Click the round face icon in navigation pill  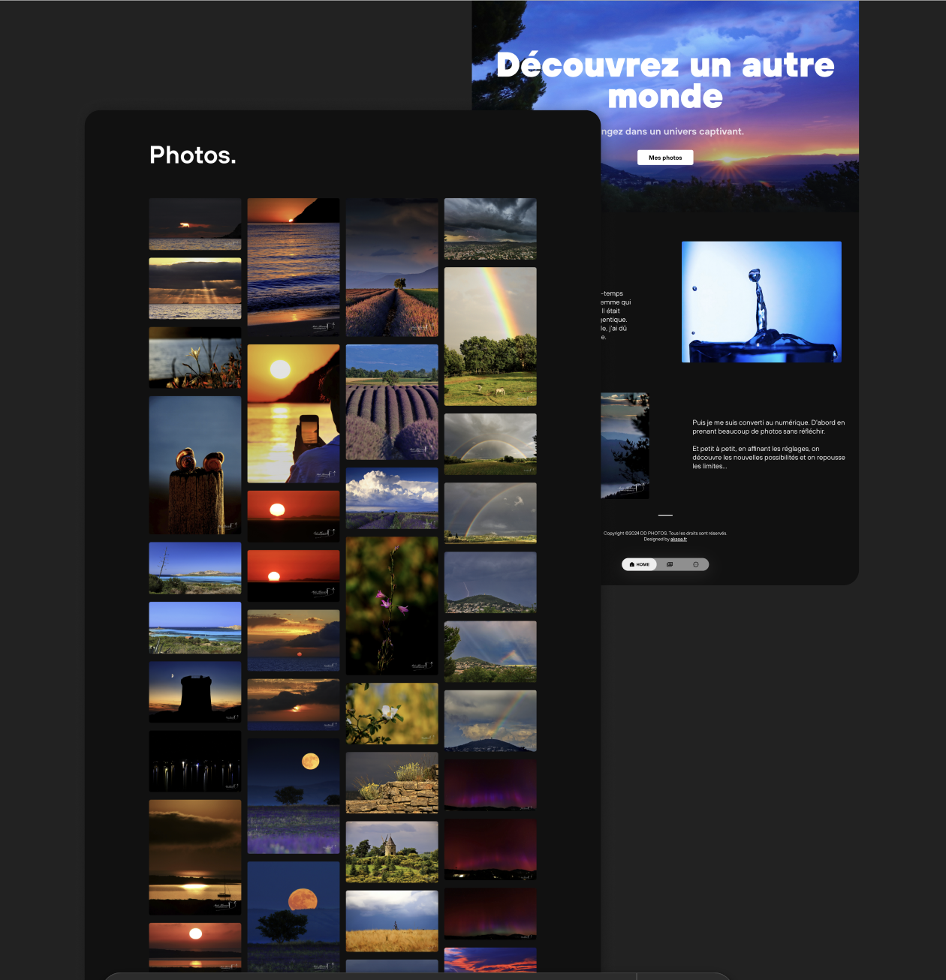coord(695,564)
